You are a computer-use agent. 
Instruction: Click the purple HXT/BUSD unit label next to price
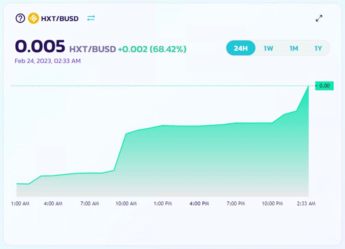coord(93,49)
